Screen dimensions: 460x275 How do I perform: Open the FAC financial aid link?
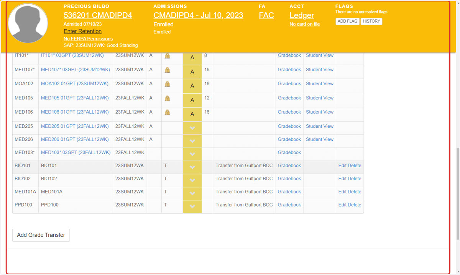[x=266, y=15]
